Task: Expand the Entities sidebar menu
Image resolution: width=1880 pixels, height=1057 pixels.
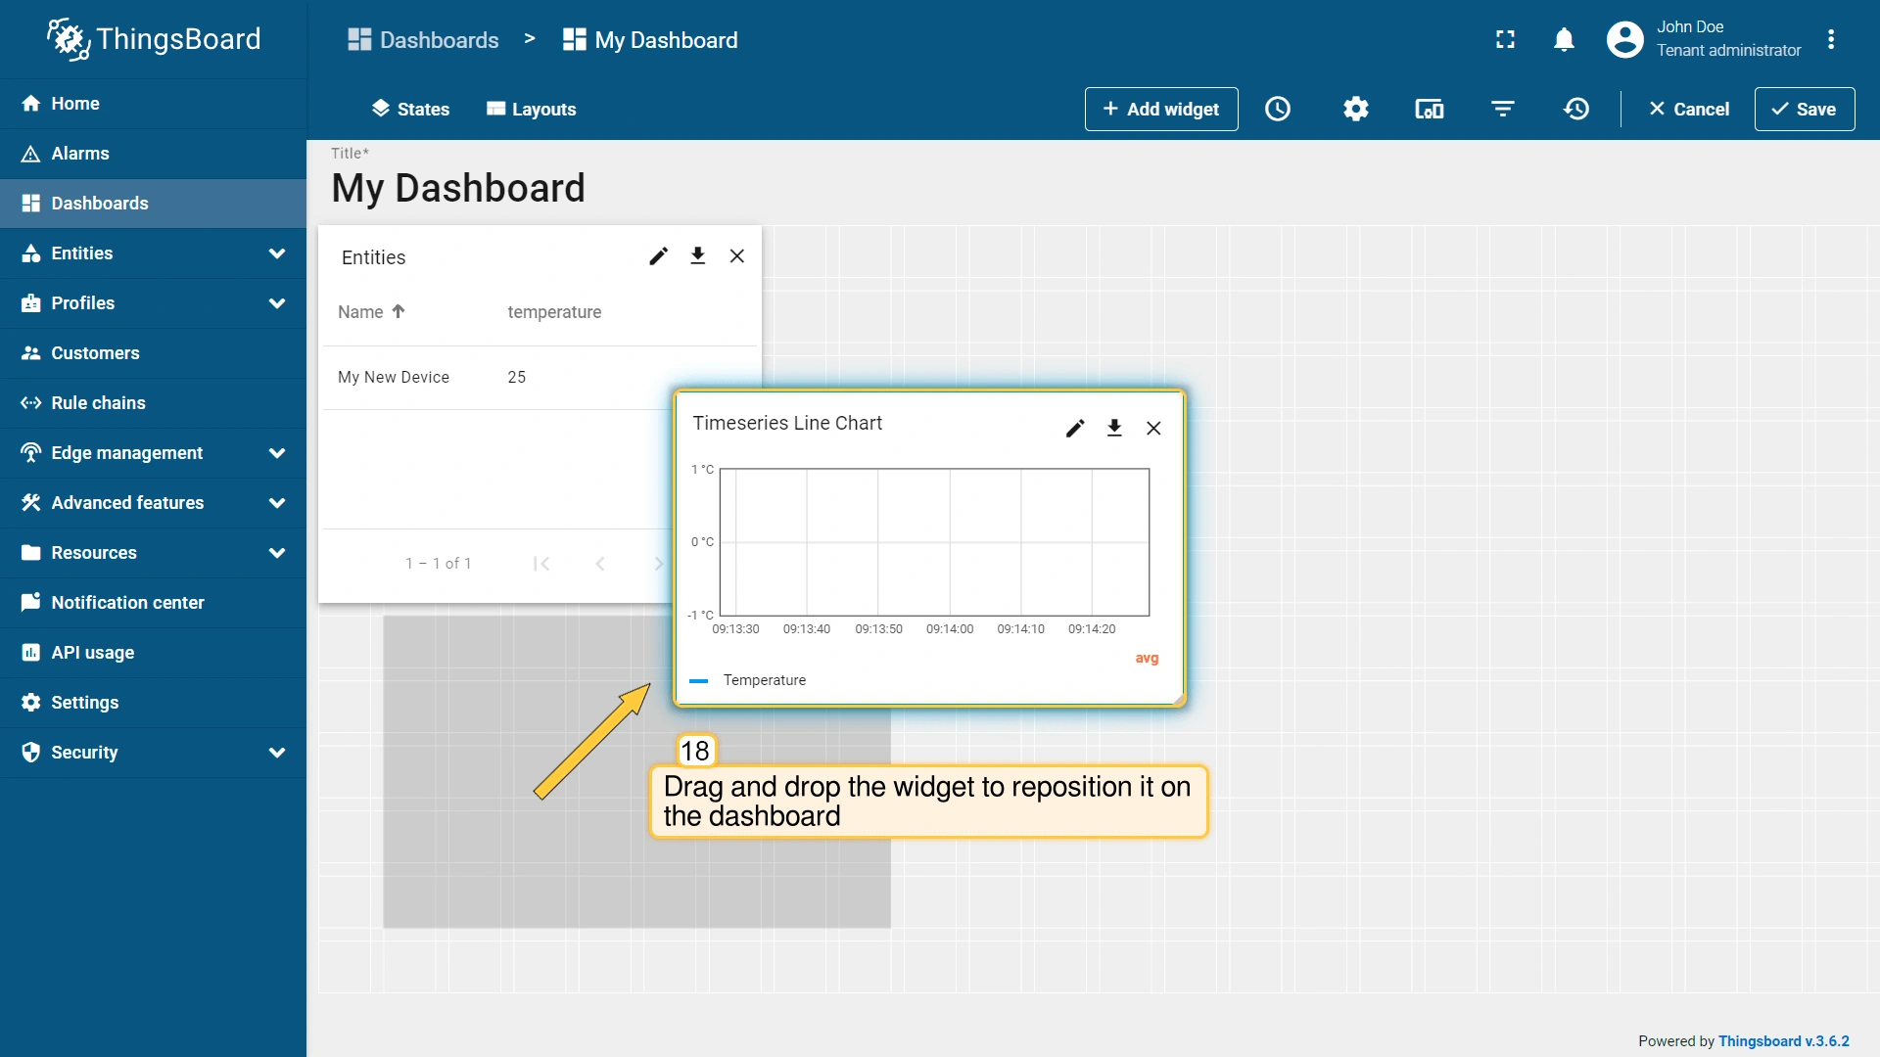Action: [277, 253]
